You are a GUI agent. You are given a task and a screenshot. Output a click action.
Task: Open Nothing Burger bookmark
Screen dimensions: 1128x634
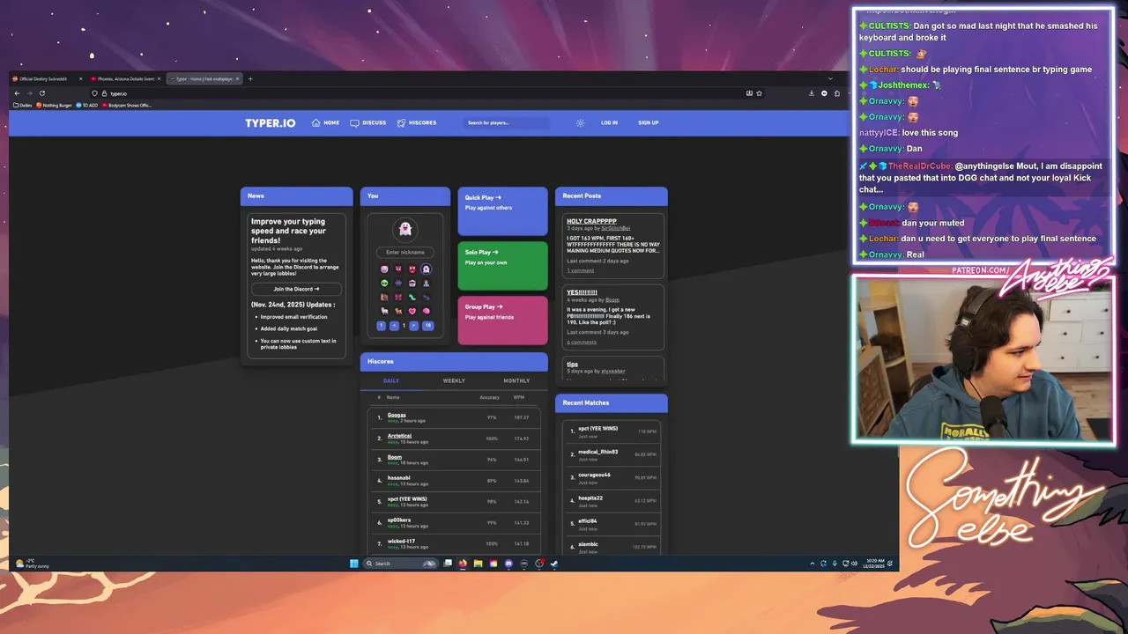tap(54, 105)
